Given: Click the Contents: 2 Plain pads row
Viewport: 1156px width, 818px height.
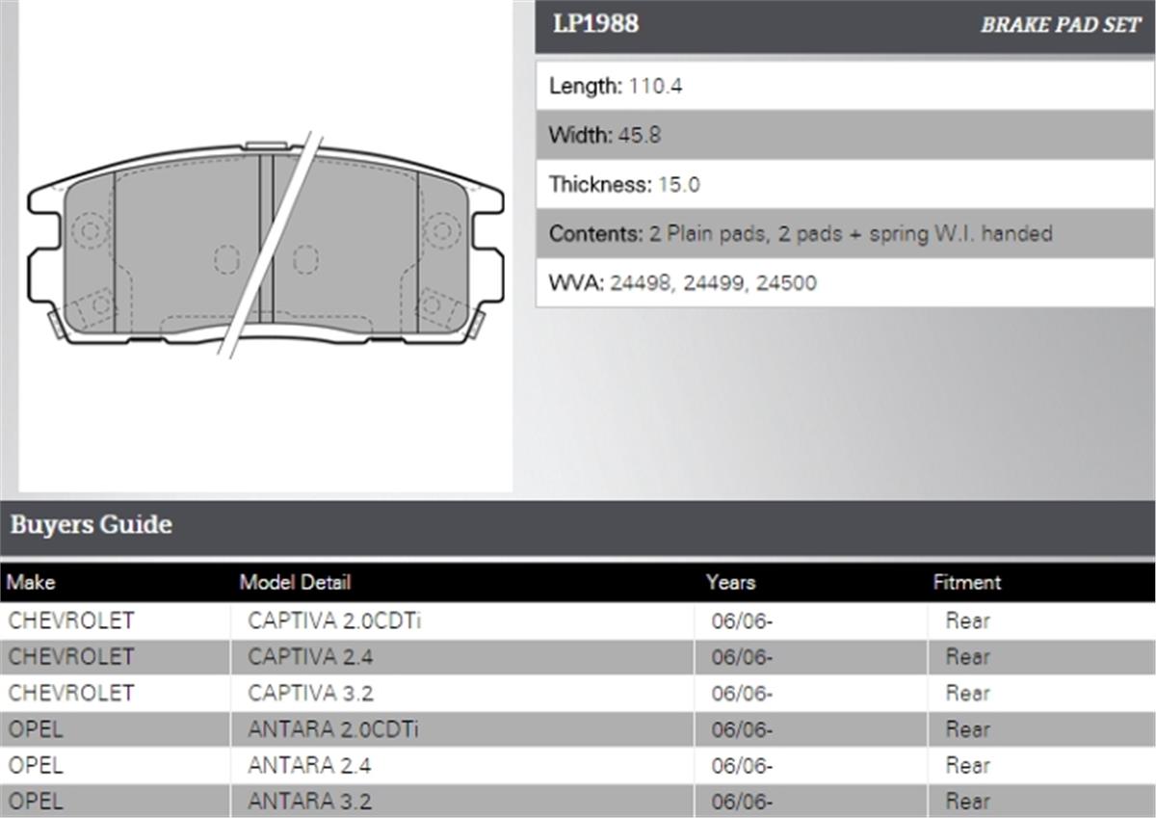Looking at the screenshot, I should coord(845,233).
